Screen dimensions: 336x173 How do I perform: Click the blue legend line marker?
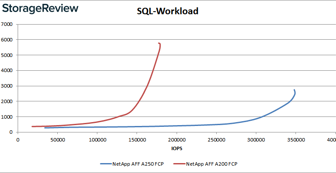106,164
